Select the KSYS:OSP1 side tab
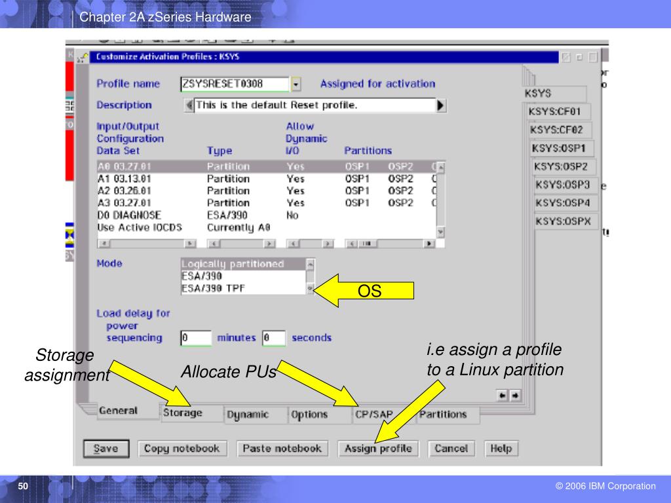This screenshot has height=503, width=671. (562, 149)
